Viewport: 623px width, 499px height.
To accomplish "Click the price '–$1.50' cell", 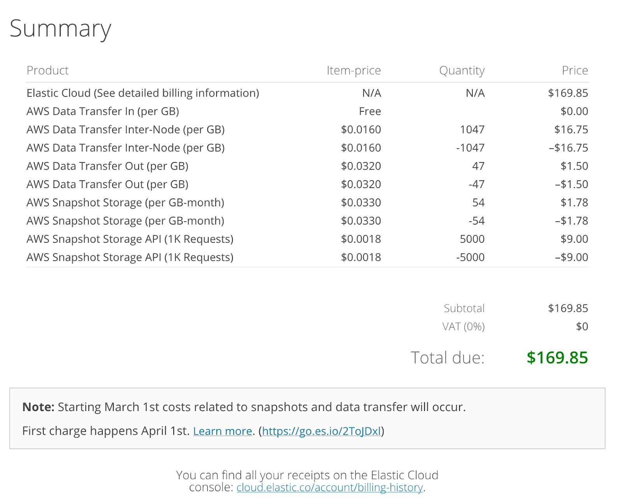I will (572, 184).
